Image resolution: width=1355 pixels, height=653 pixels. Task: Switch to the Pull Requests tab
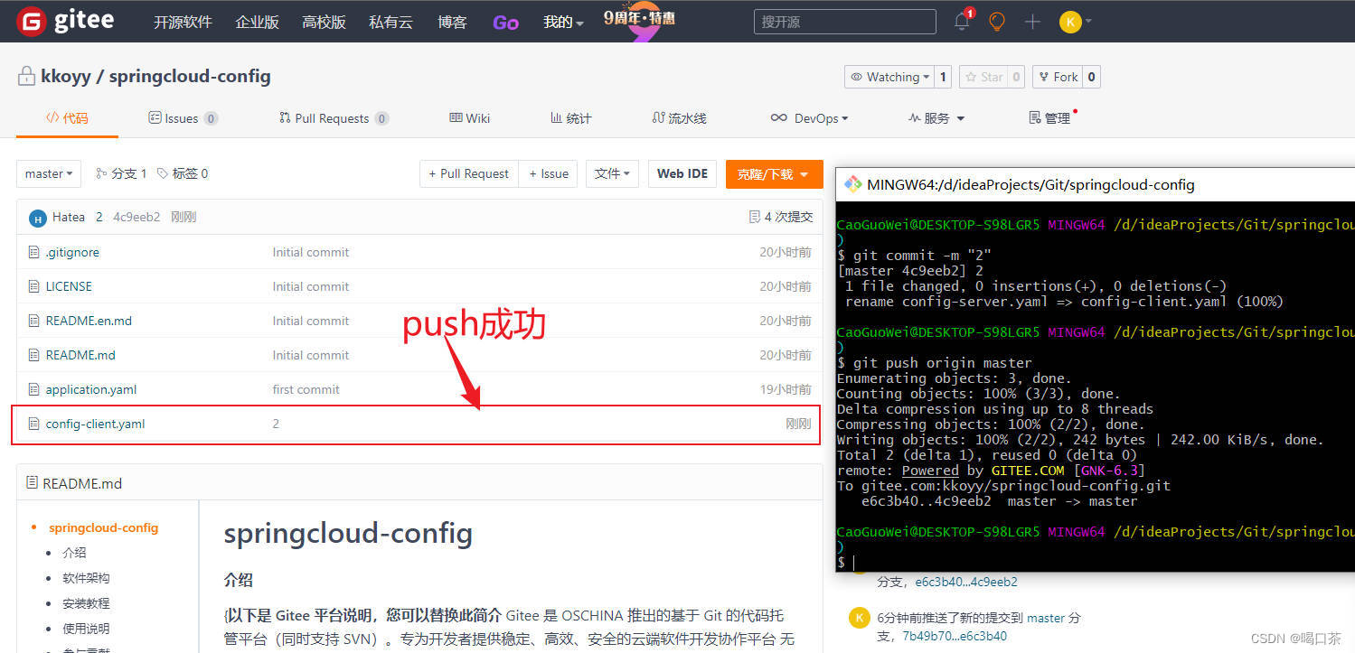[334, 118]
